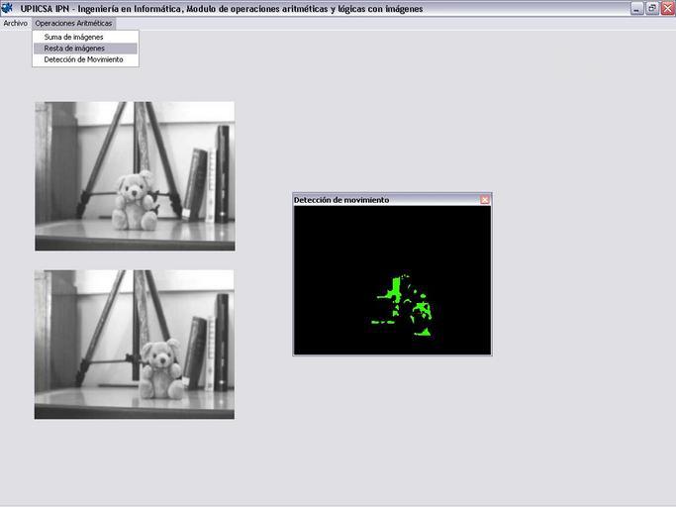Choose Suma de imágenes
This screenshot has width=676, height=507.
coord(85,37)
